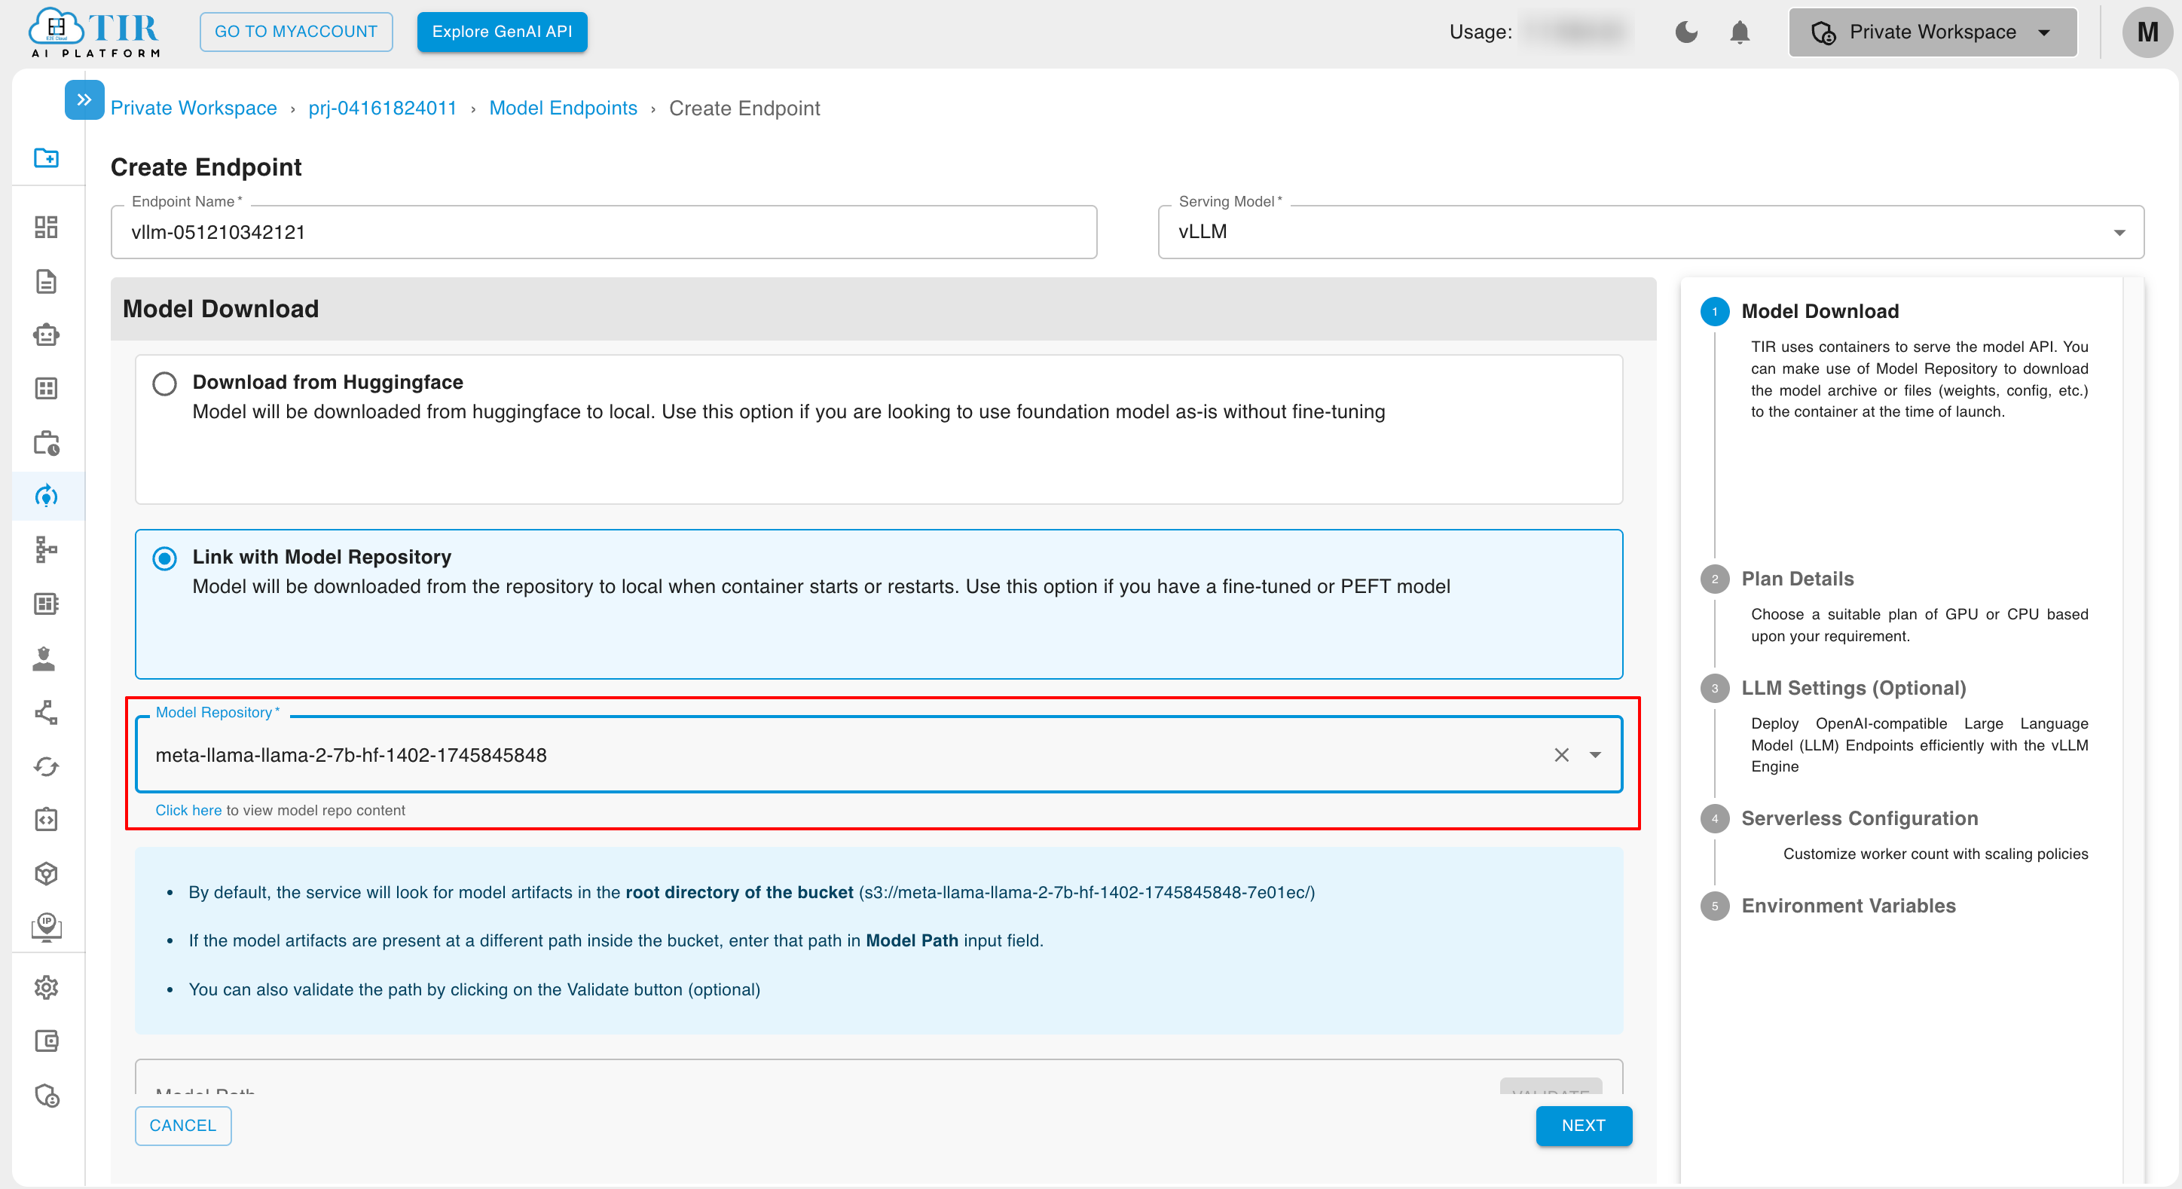Select Link with Model Repository radio option
The image size is (2182, 1189).
tap(164, 558)
